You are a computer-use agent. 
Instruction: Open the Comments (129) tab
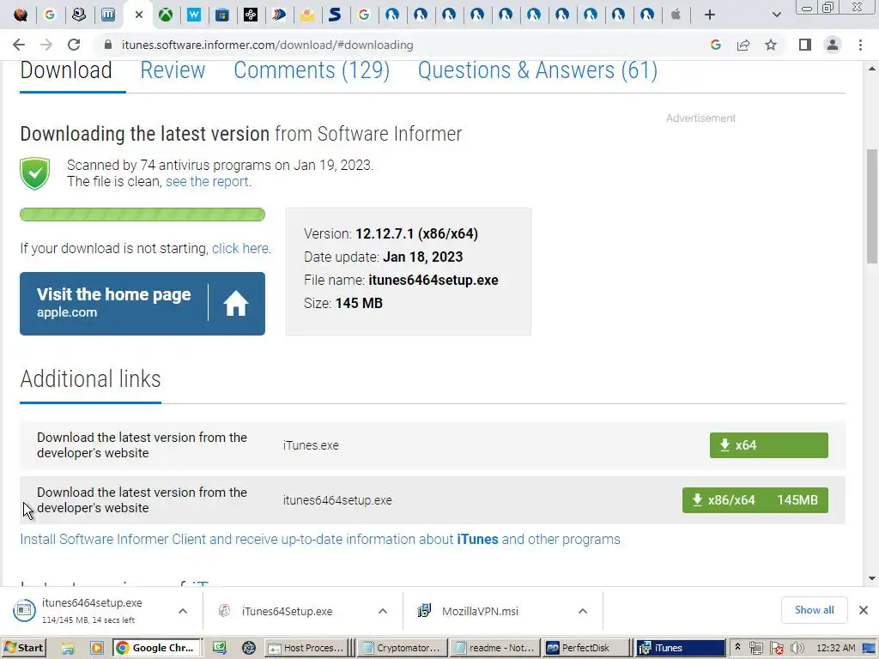click(312, 70)
